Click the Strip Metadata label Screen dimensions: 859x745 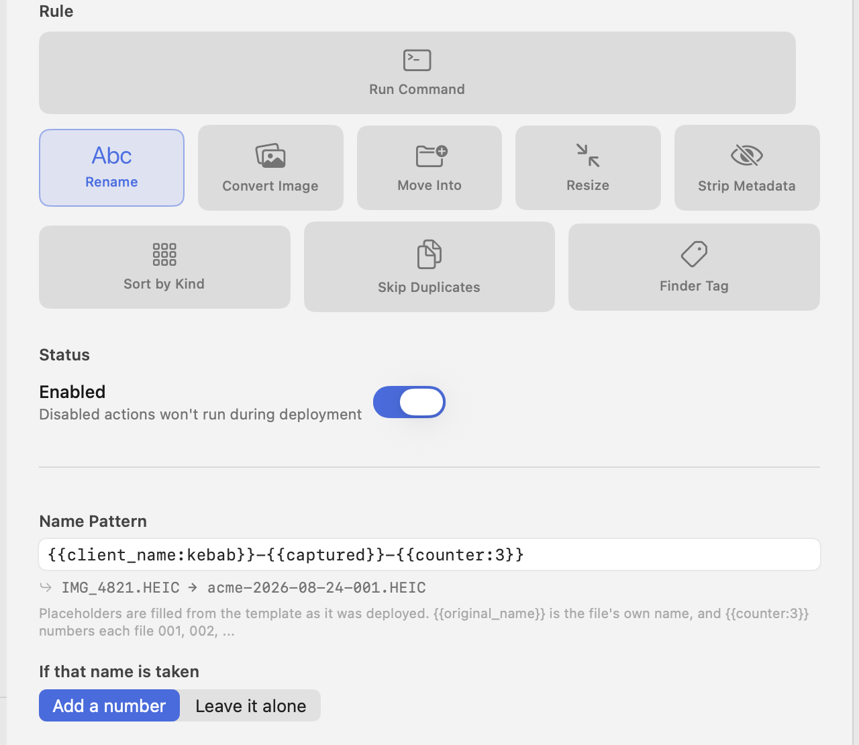click(747, 186)
